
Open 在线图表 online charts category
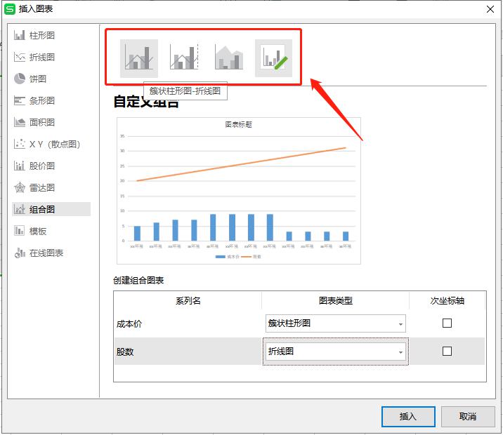[46, 253]
